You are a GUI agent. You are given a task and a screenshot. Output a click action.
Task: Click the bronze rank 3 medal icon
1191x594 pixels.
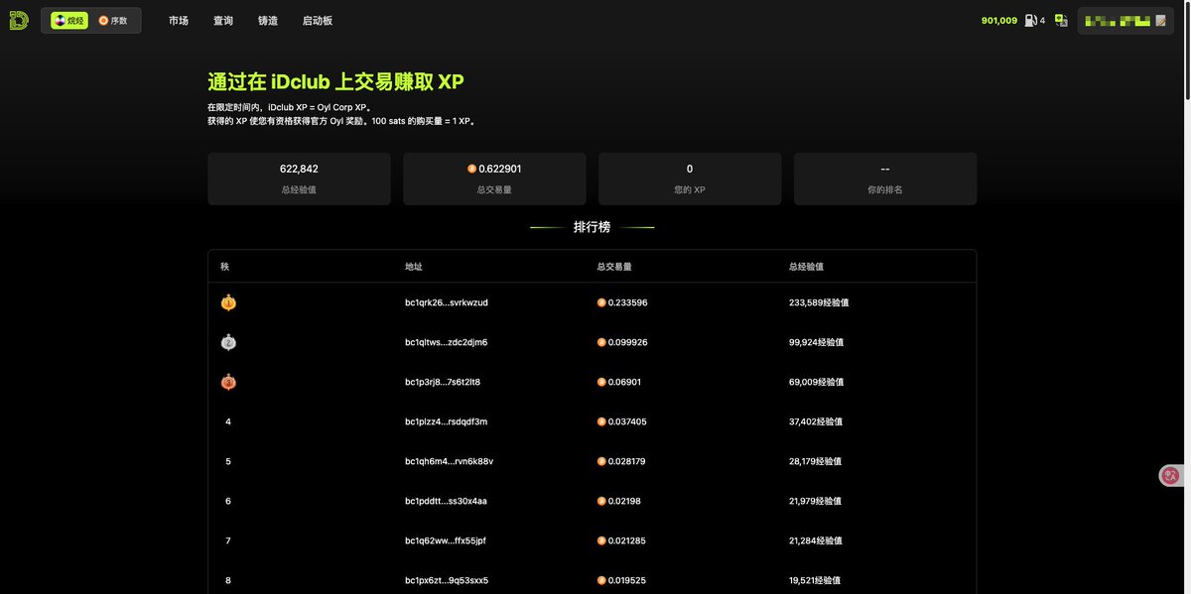(x=228, y=382)
